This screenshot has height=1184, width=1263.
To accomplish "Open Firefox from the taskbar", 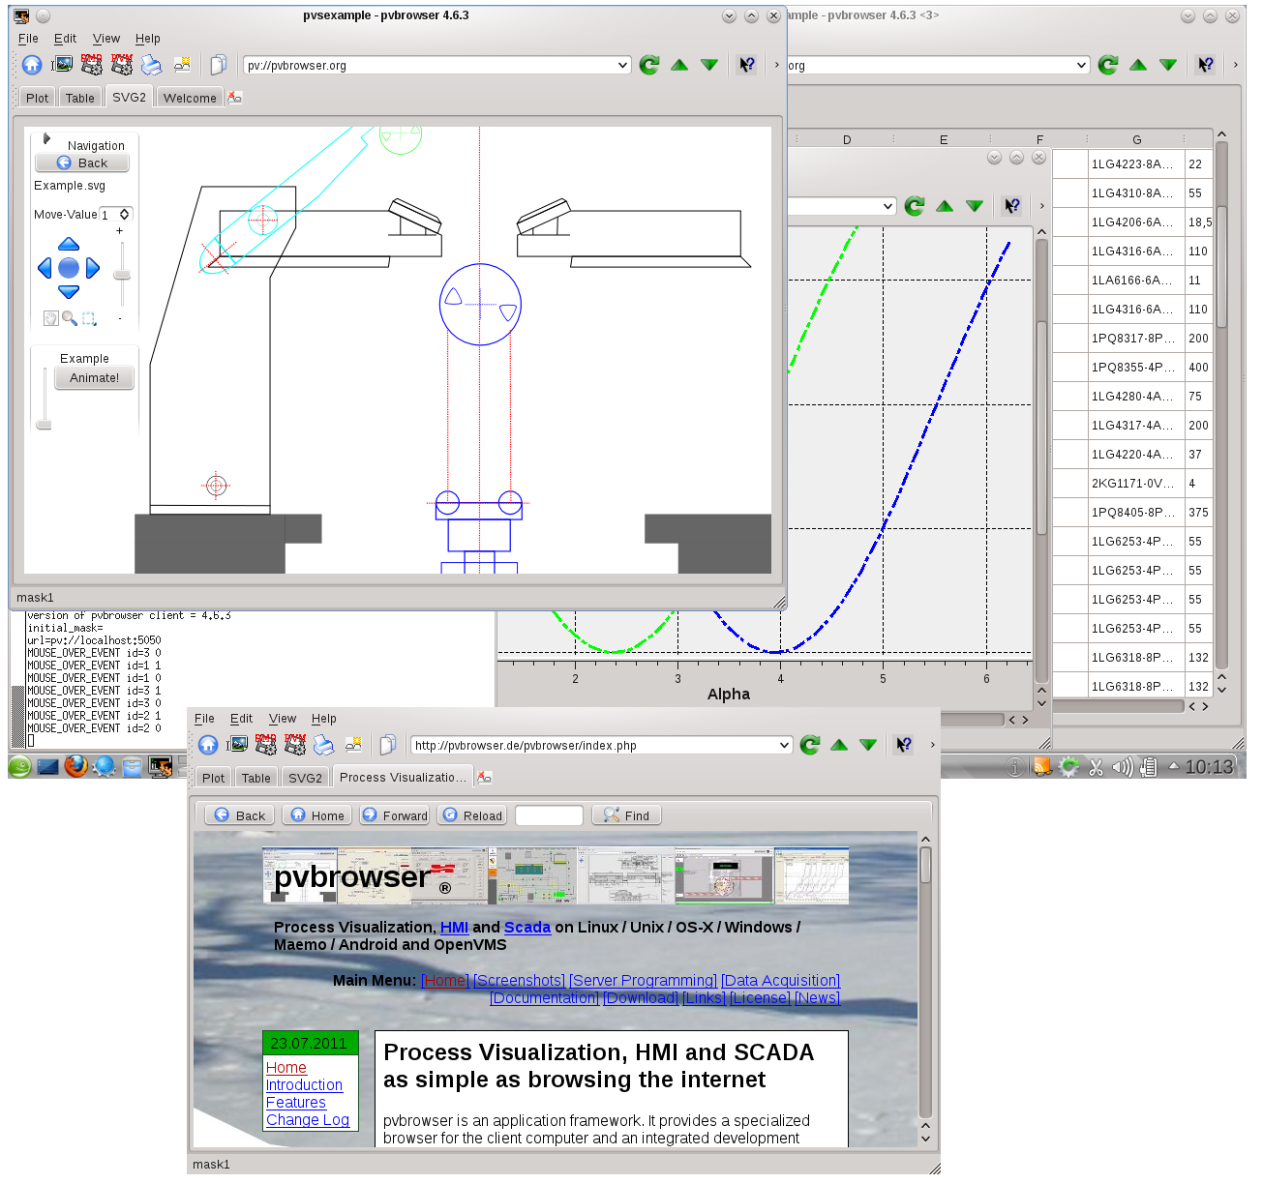I will [x=75, y=766].
